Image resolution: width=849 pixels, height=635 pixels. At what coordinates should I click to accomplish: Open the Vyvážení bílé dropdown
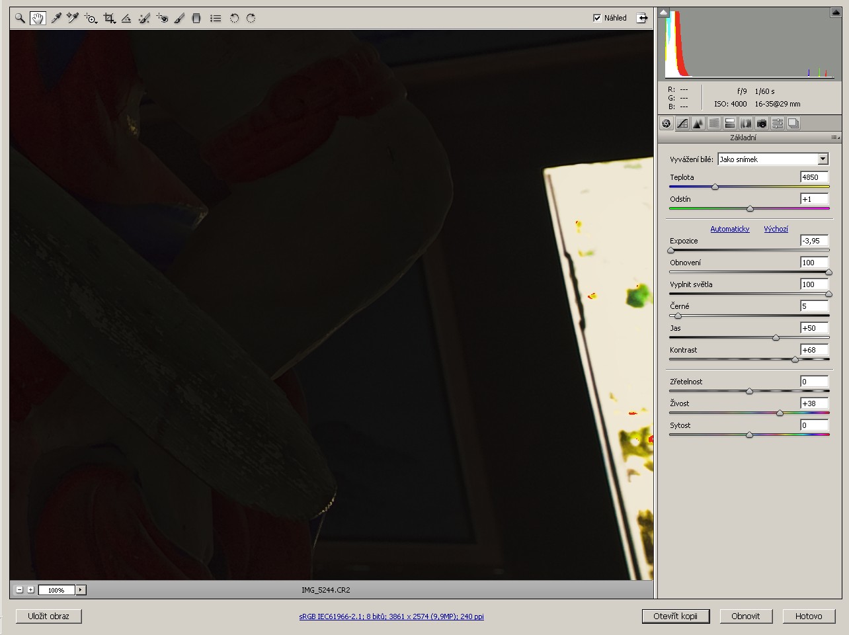pos(823,159)
